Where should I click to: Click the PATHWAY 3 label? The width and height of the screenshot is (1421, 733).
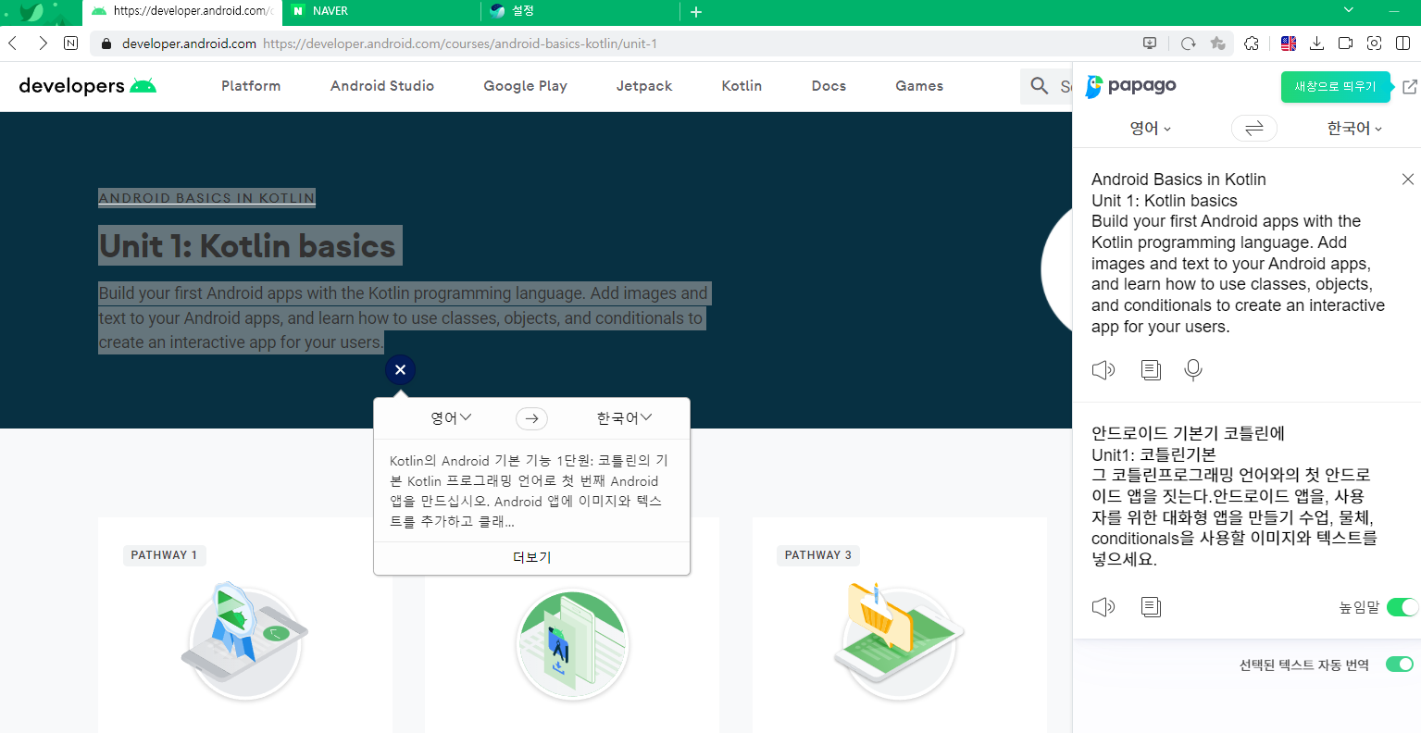coord(818,555)
